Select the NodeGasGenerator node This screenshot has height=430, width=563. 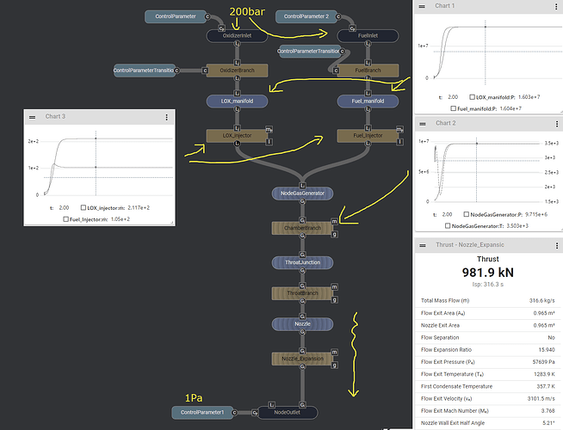[x=301, y=194]
